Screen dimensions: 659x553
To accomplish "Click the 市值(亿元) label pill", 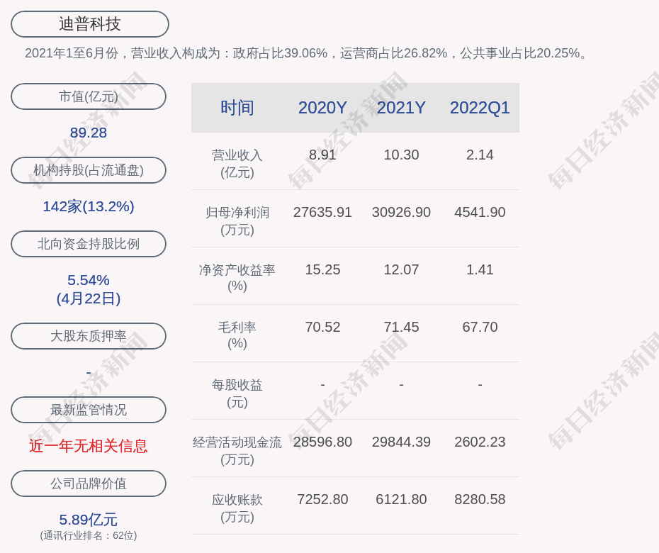I will [89, 96].
